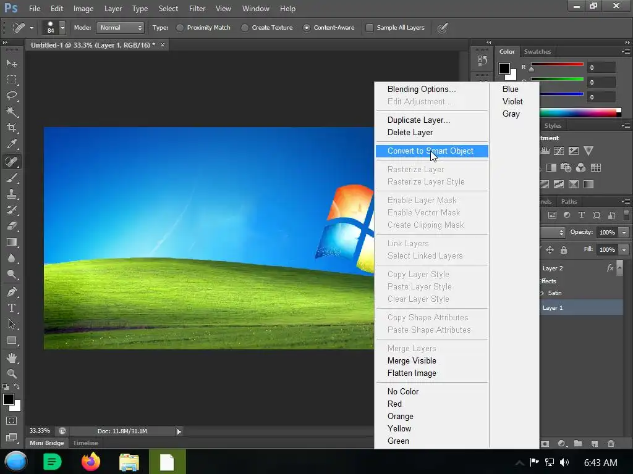The width and height of the screenshot is (633, 474).
Task: Select the Blur tool
Action: 12,259
